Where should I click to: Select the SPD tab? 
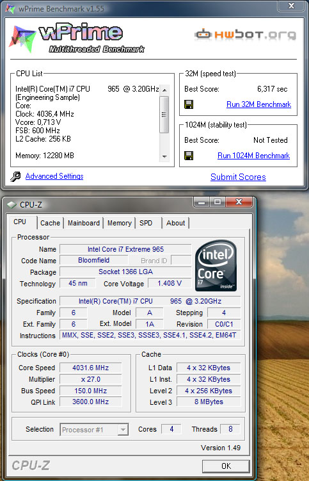click(146, 223)
